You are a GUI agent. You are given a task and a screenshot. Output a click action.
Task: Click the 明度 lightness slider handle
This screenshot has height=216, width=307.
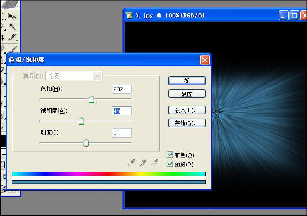pos(86,143)
